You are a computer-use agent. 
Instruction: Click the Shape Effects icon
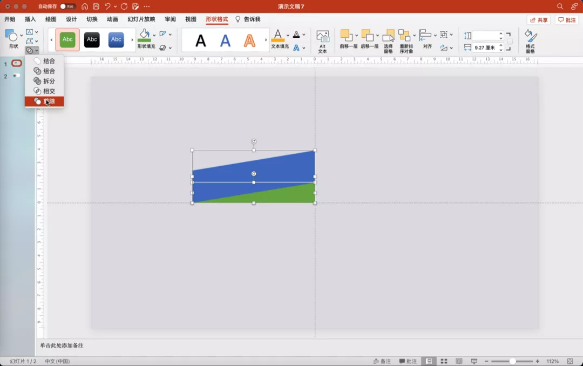click(162, 48)
